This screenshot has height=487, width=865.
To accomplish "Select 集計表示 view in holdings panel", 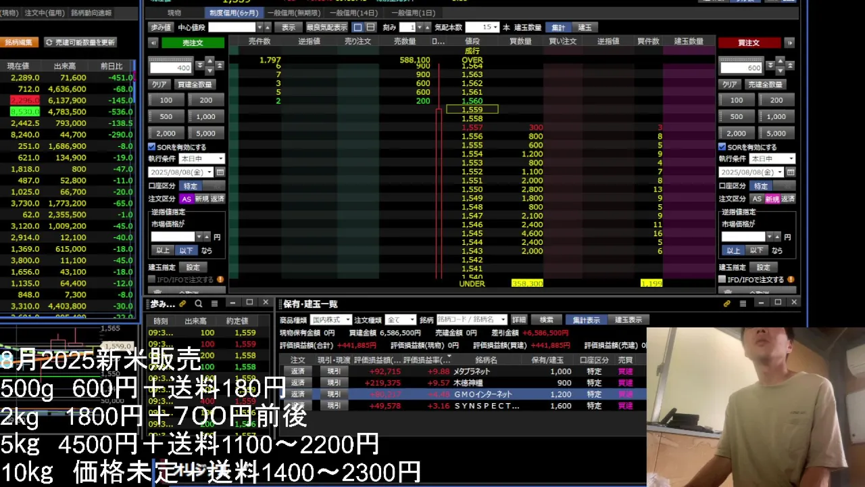I will [586, 320].
